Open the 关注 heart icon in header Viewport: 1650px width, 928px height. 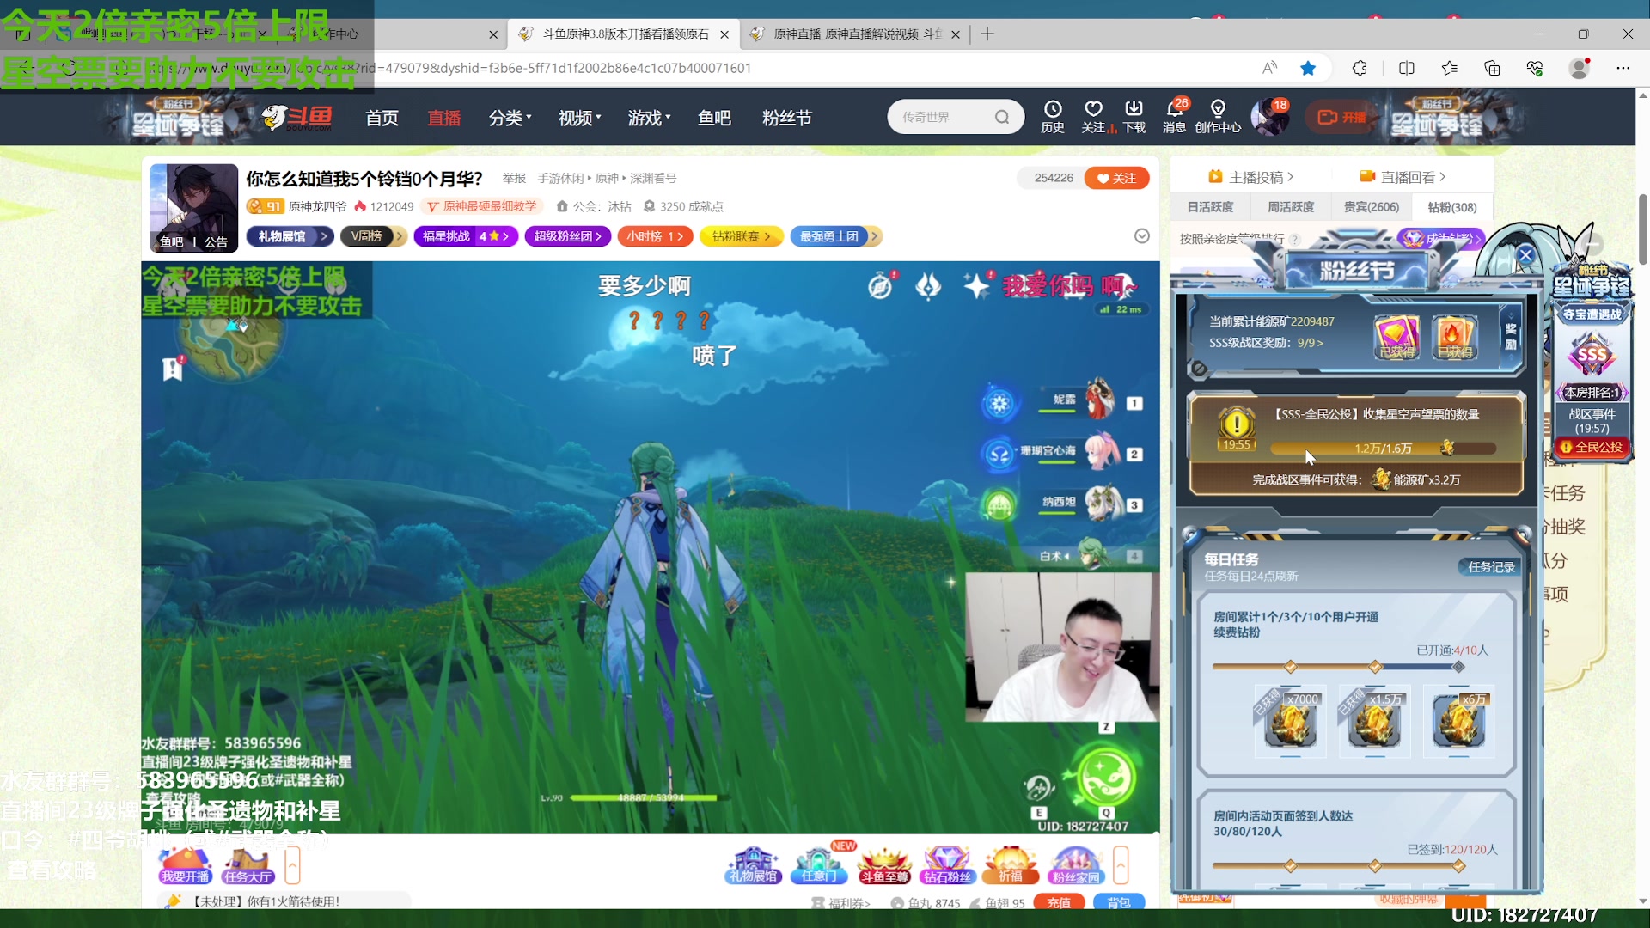1093,116
